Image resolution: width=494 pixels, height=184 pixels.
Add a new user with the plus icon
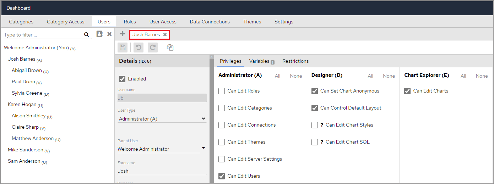point(123,34)
